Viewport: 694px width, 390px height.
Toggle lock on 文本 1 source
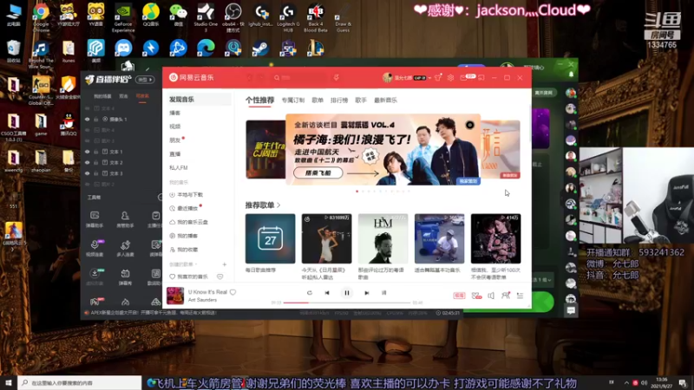tap(96, 152)
